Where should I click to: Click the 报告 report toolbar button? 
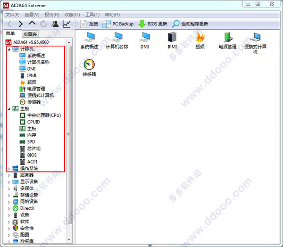89,24
